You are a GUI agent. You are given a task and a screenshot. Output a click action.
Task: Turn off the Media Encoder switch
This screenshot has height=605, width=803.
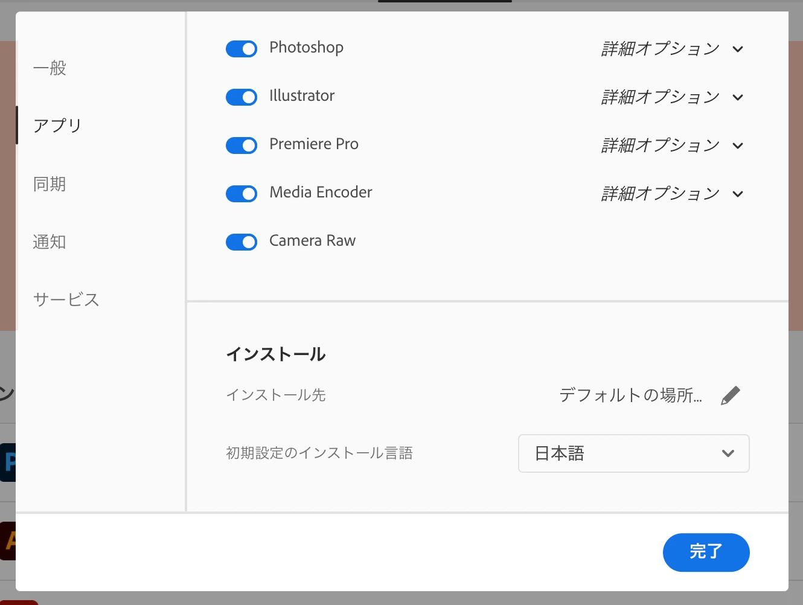[x=242, y=194]
